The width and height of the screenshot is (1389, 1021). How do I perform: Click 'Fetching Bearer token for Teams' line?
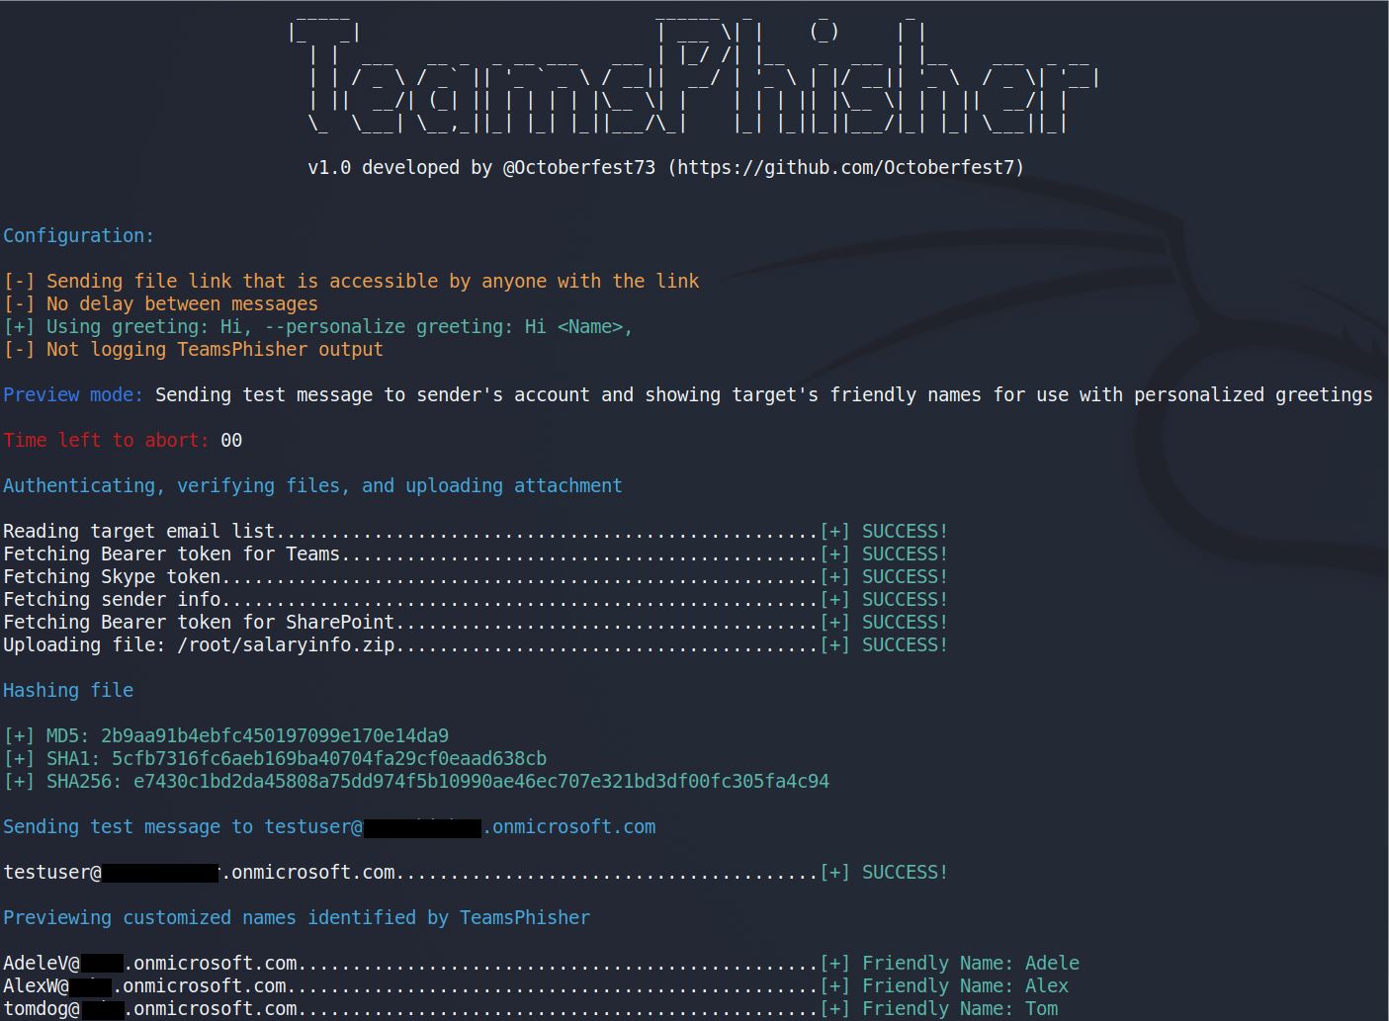click(476, 553)
